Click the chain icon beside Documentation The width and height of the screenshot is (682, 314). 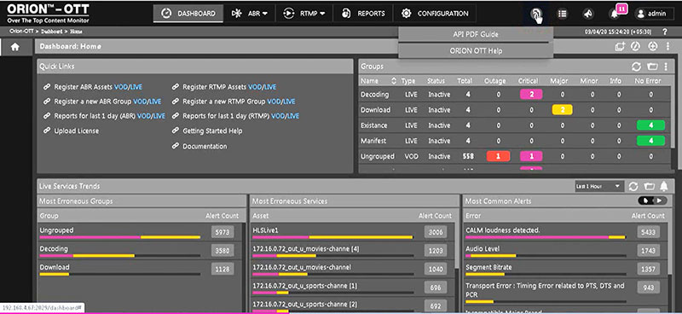point(176,146)
